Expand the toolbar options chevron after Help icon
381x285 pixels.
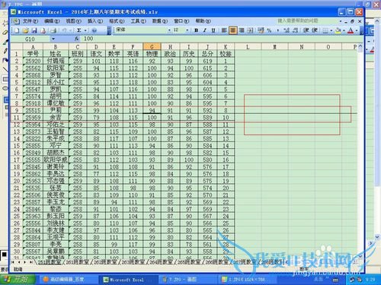click(x=109, y=30)
